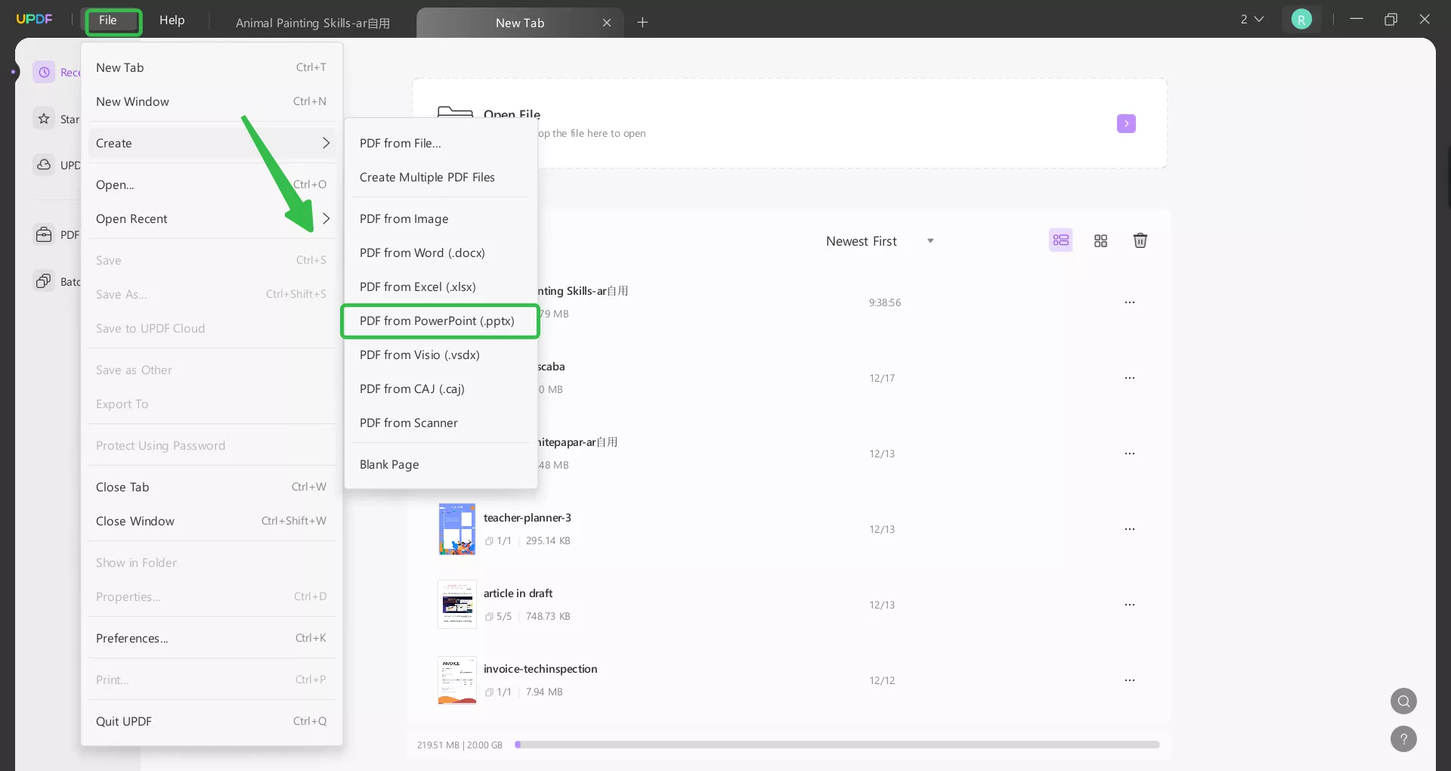Expand the Newest First sort dropdown
This screenshot has width=1451, height=771.
coord(880,241)
